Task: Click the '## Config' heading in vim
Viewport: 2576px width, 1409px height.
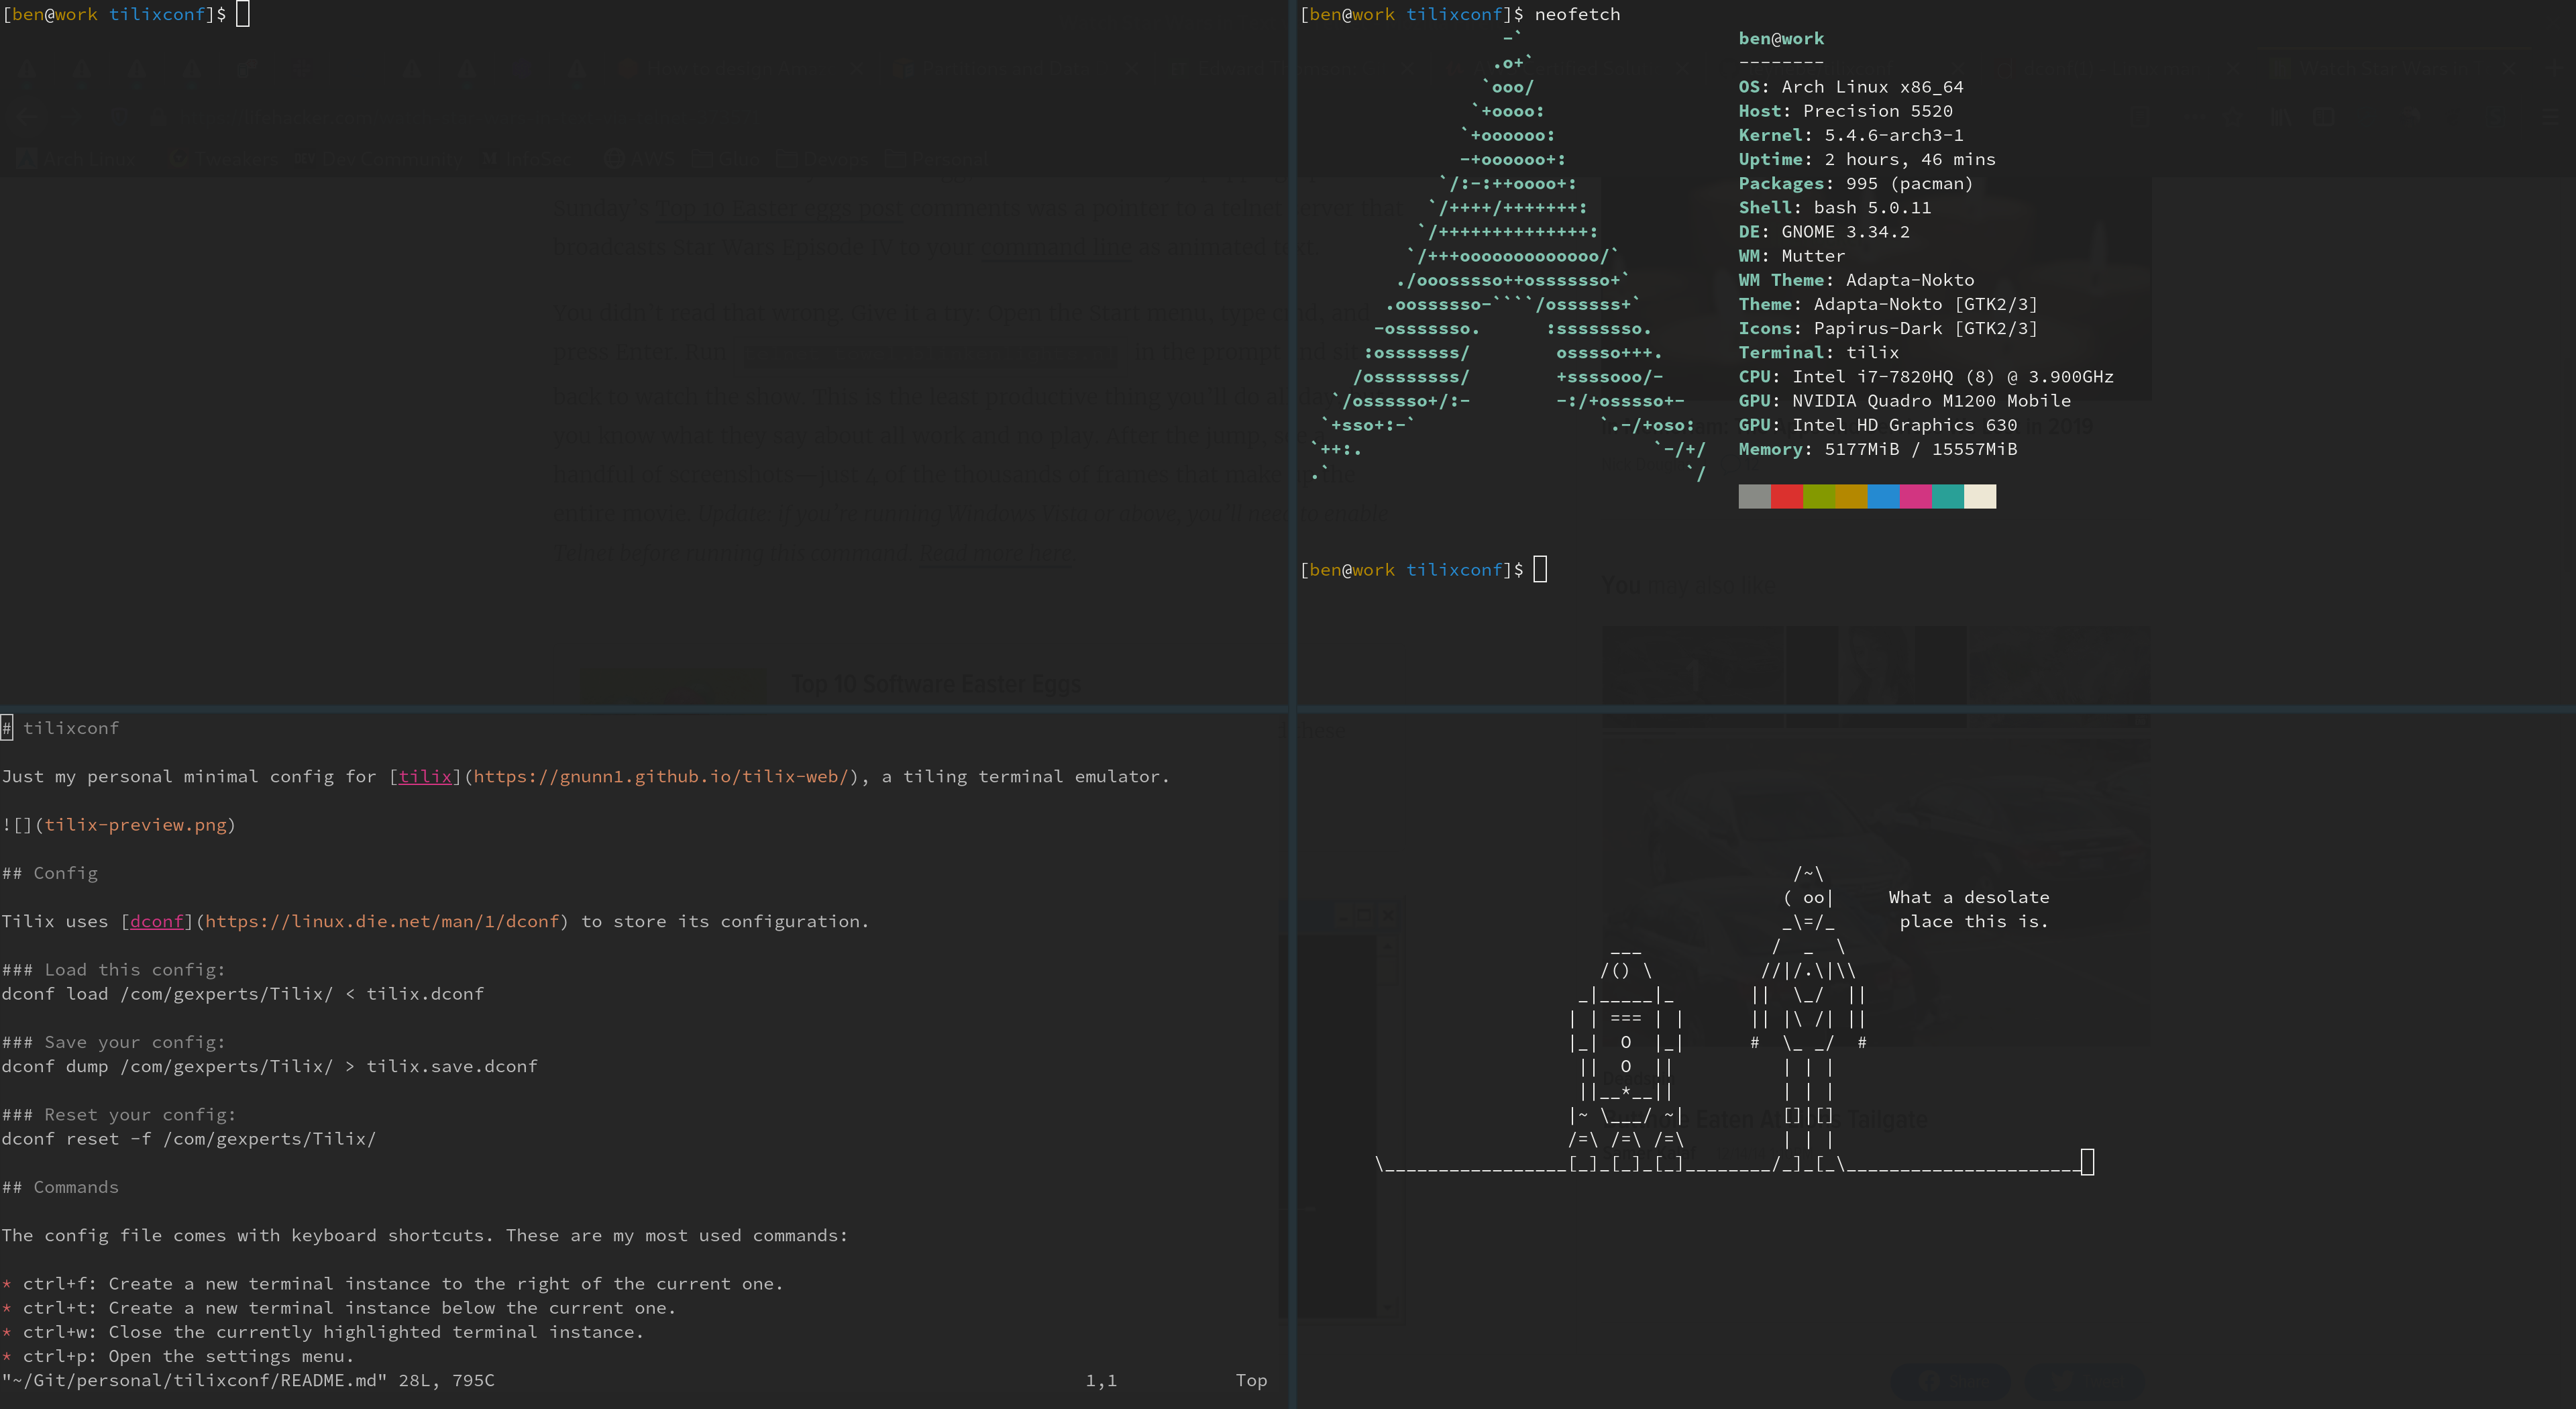Action: pyautogui.click(x=50, y=873)
